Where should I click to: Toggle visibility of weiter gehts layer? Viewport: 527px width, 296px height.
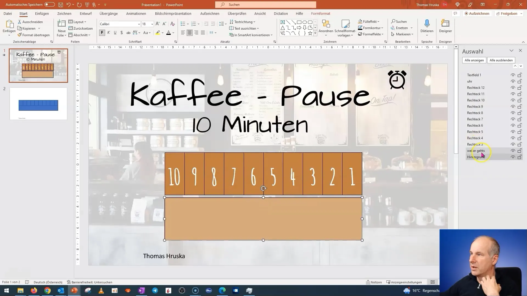513,151
